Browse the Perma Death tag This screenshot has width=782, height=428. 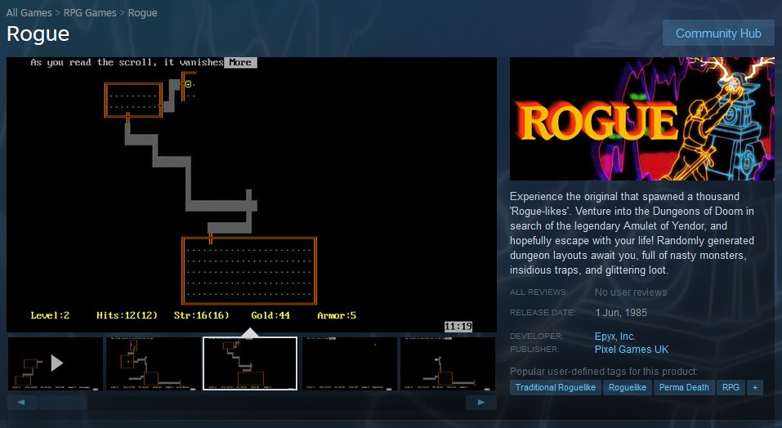click(x=684, y=388)
